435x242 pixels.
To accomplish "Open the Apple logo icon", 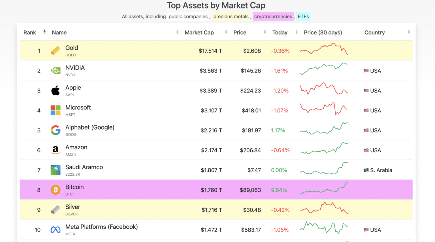I will click(56, 90).
